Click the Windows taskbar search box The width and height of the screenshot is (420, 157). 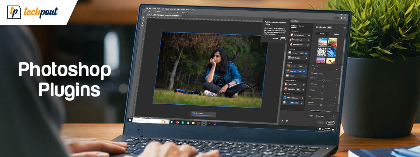point(151,121)
